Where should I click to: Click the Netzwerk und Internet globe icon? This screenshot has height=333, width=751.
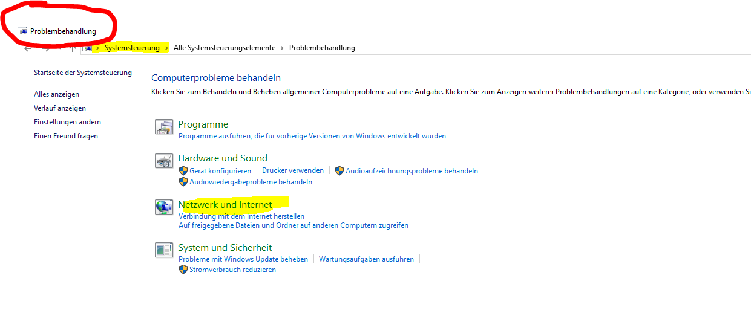164,207
